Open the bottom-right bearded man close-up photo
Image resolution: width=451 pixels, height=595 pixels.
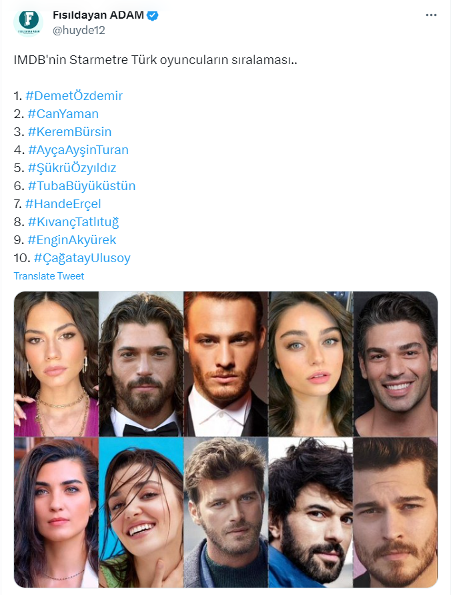(x=395, y=512)
